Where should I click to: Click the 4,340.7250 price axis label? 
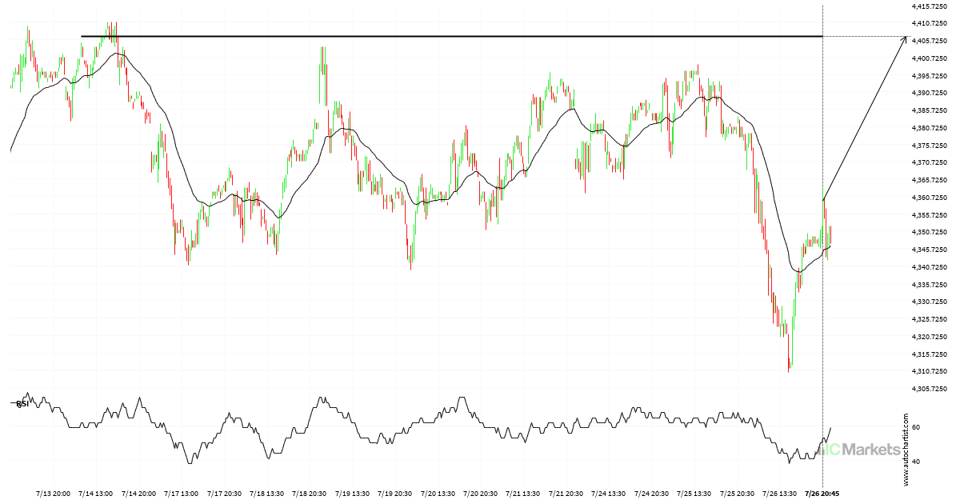930,267
